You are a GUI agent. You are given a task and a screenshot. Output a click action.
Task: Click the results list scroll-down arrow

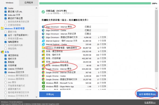pyautogui.click(x=156, y=88)
